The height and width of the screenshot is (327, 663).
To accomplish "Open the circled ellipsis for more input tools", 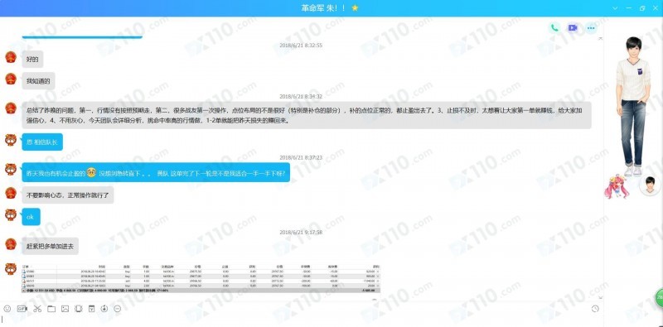I will [x=118, y=309].
